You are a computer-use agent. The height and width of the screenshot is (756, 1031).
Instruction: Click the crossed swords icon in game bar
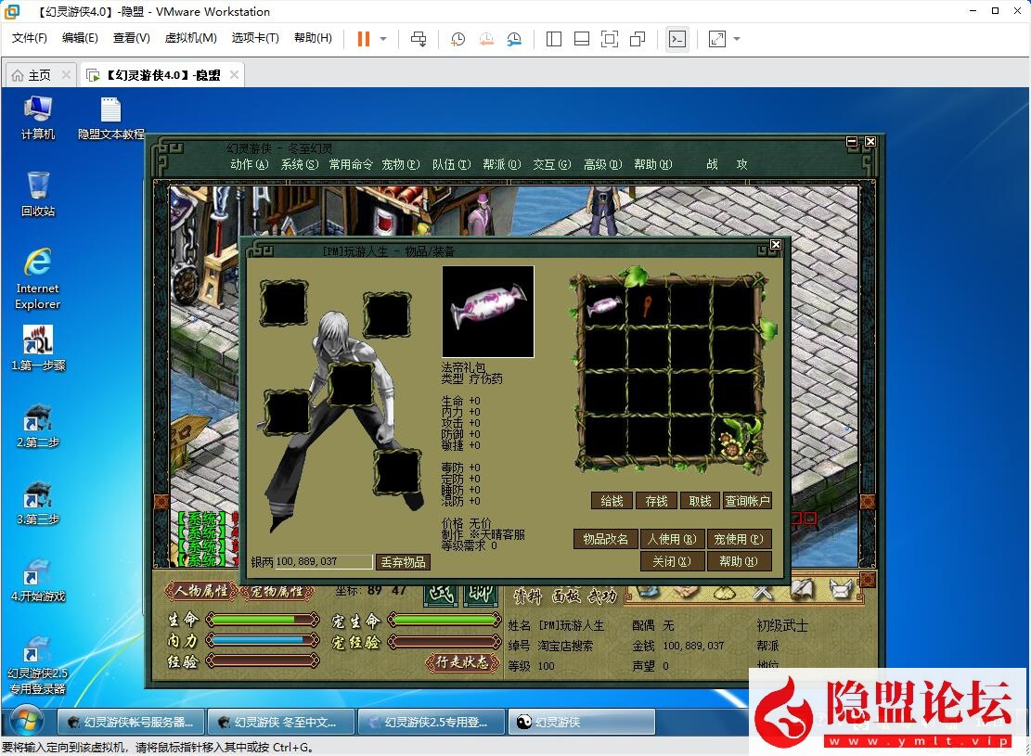763,590
